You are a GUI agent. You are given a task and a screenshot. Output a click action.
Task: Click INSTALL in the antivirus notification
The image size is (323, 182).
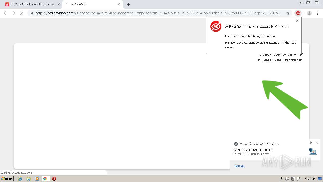pos(239,166)
